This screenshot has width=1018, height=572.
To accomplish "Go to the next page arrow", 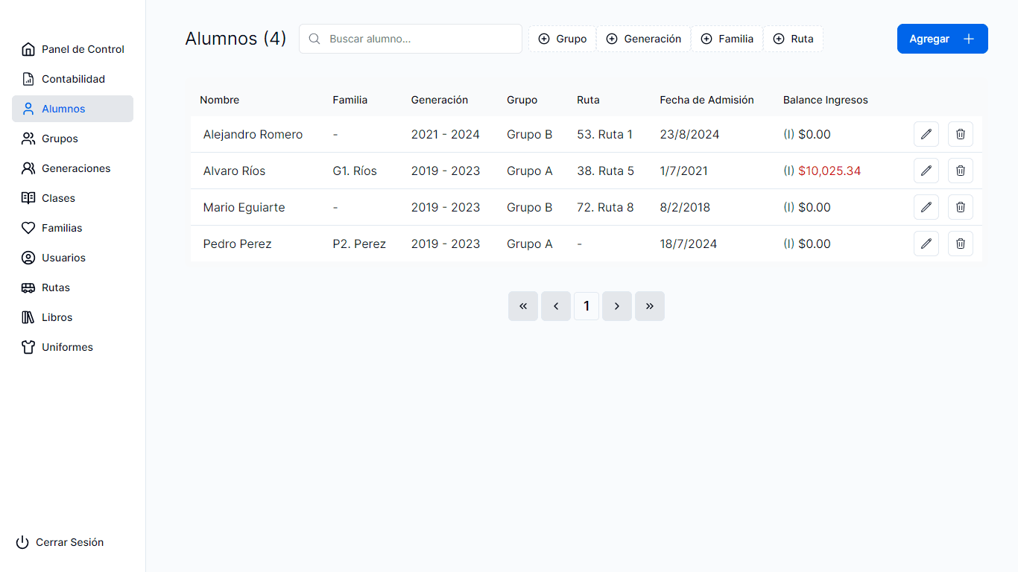I will coord(617,306).
